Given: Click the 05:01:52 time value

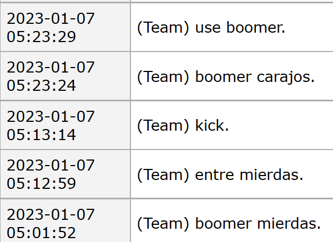Looking at the screenshot, I should (x=42, y=233).
